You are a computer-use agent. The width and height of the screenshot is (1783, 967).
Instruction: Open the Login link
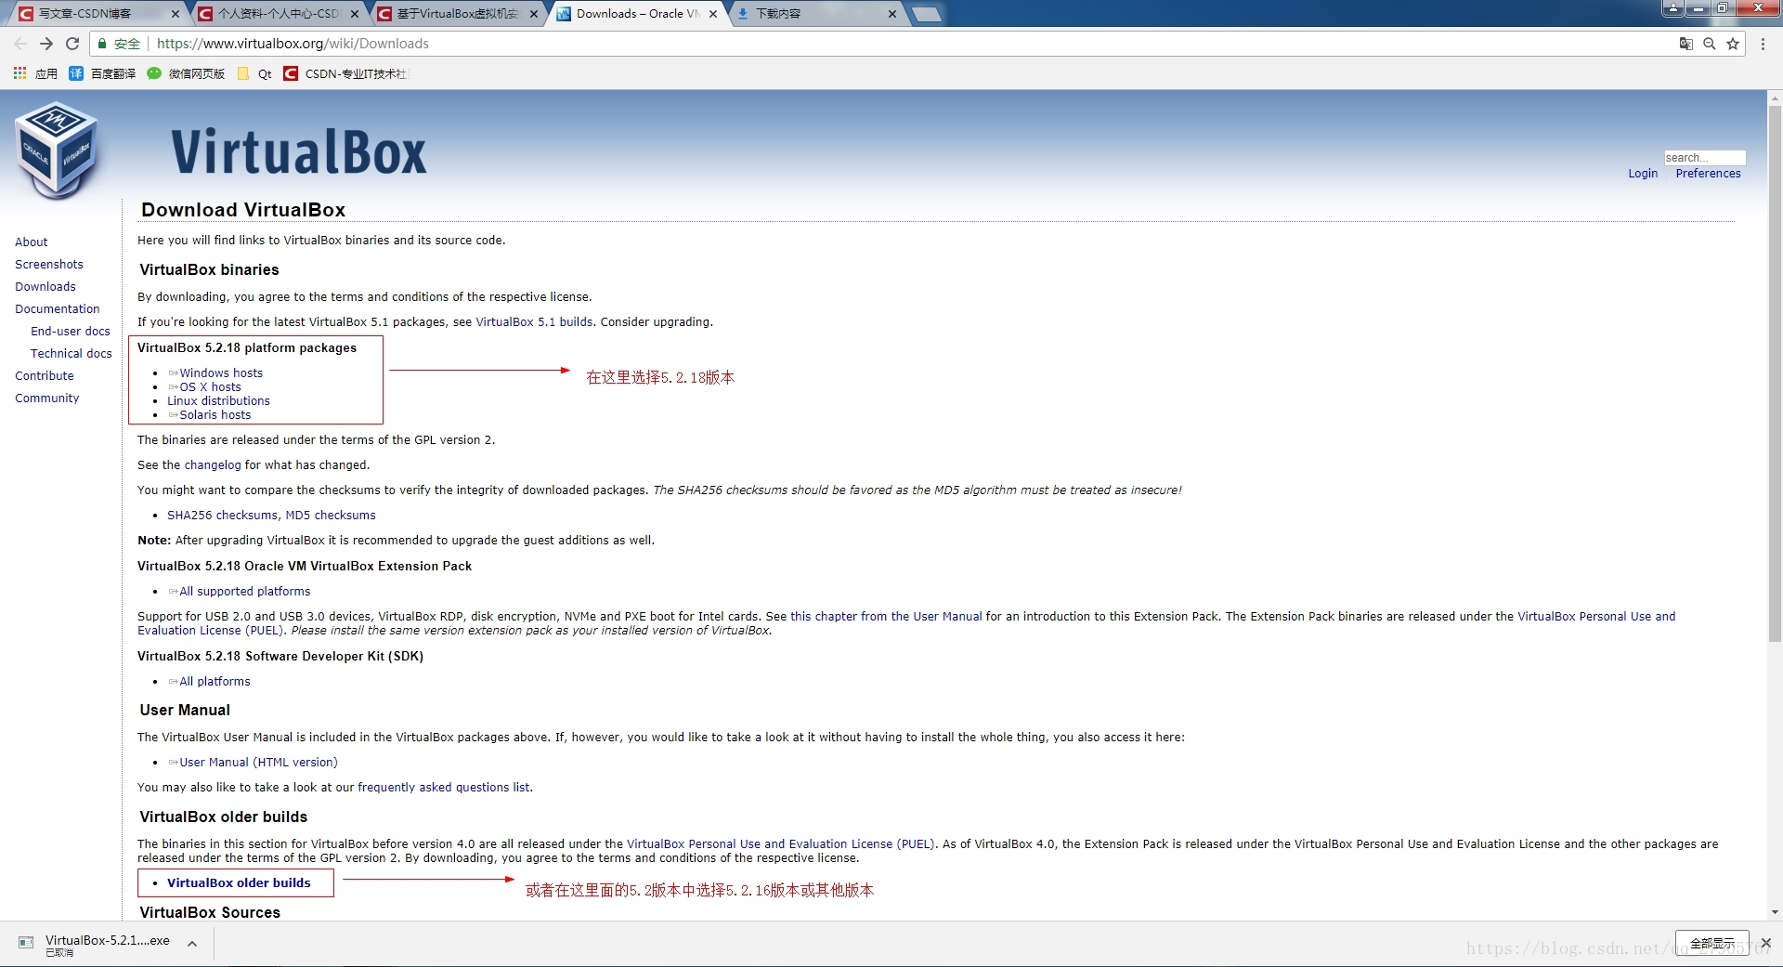(x=1642, y=174)
